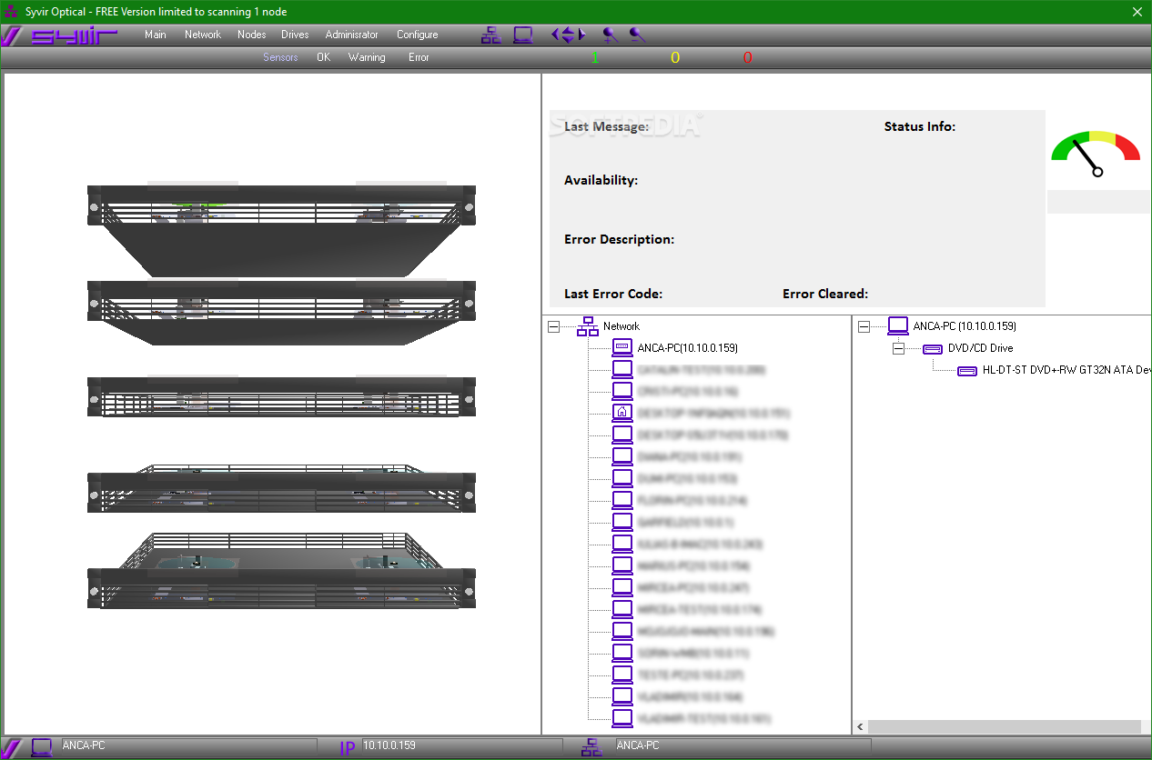Open the Configure menu
The image size is (1152, 760).
coord(418,35)
